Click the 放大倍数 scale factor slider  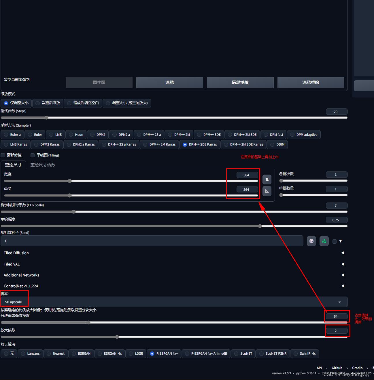pyautogui.click(x=174, y=337)
